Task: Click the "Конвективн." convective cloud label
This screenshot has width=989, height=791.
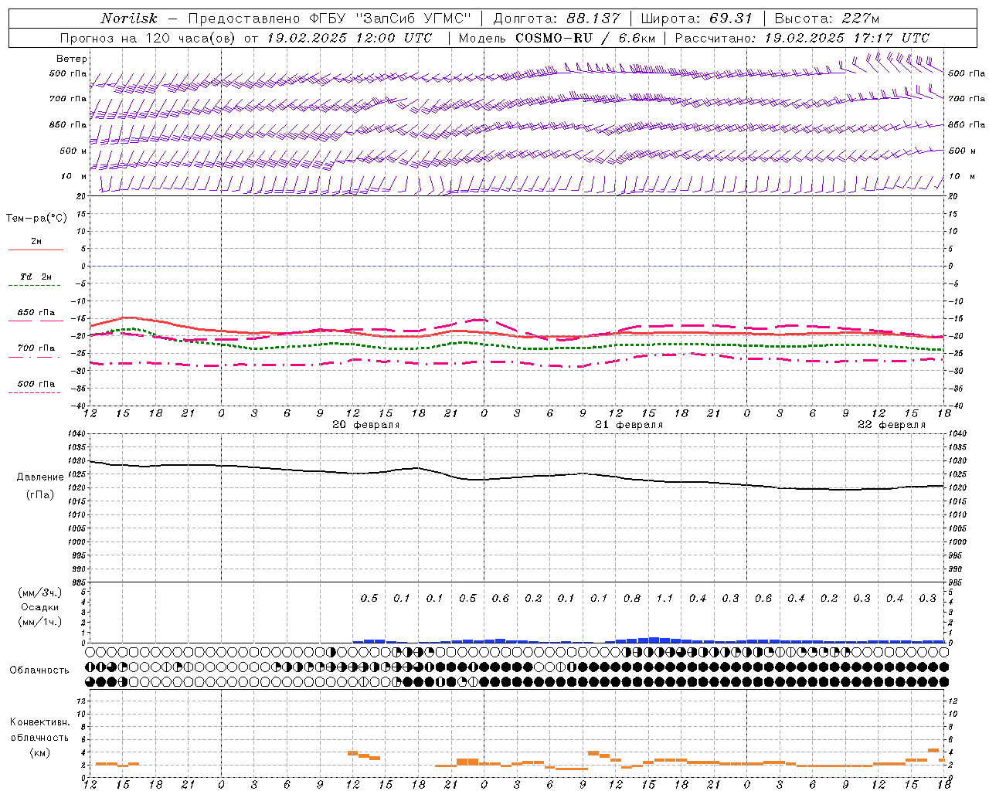Action: click(40, 722)
